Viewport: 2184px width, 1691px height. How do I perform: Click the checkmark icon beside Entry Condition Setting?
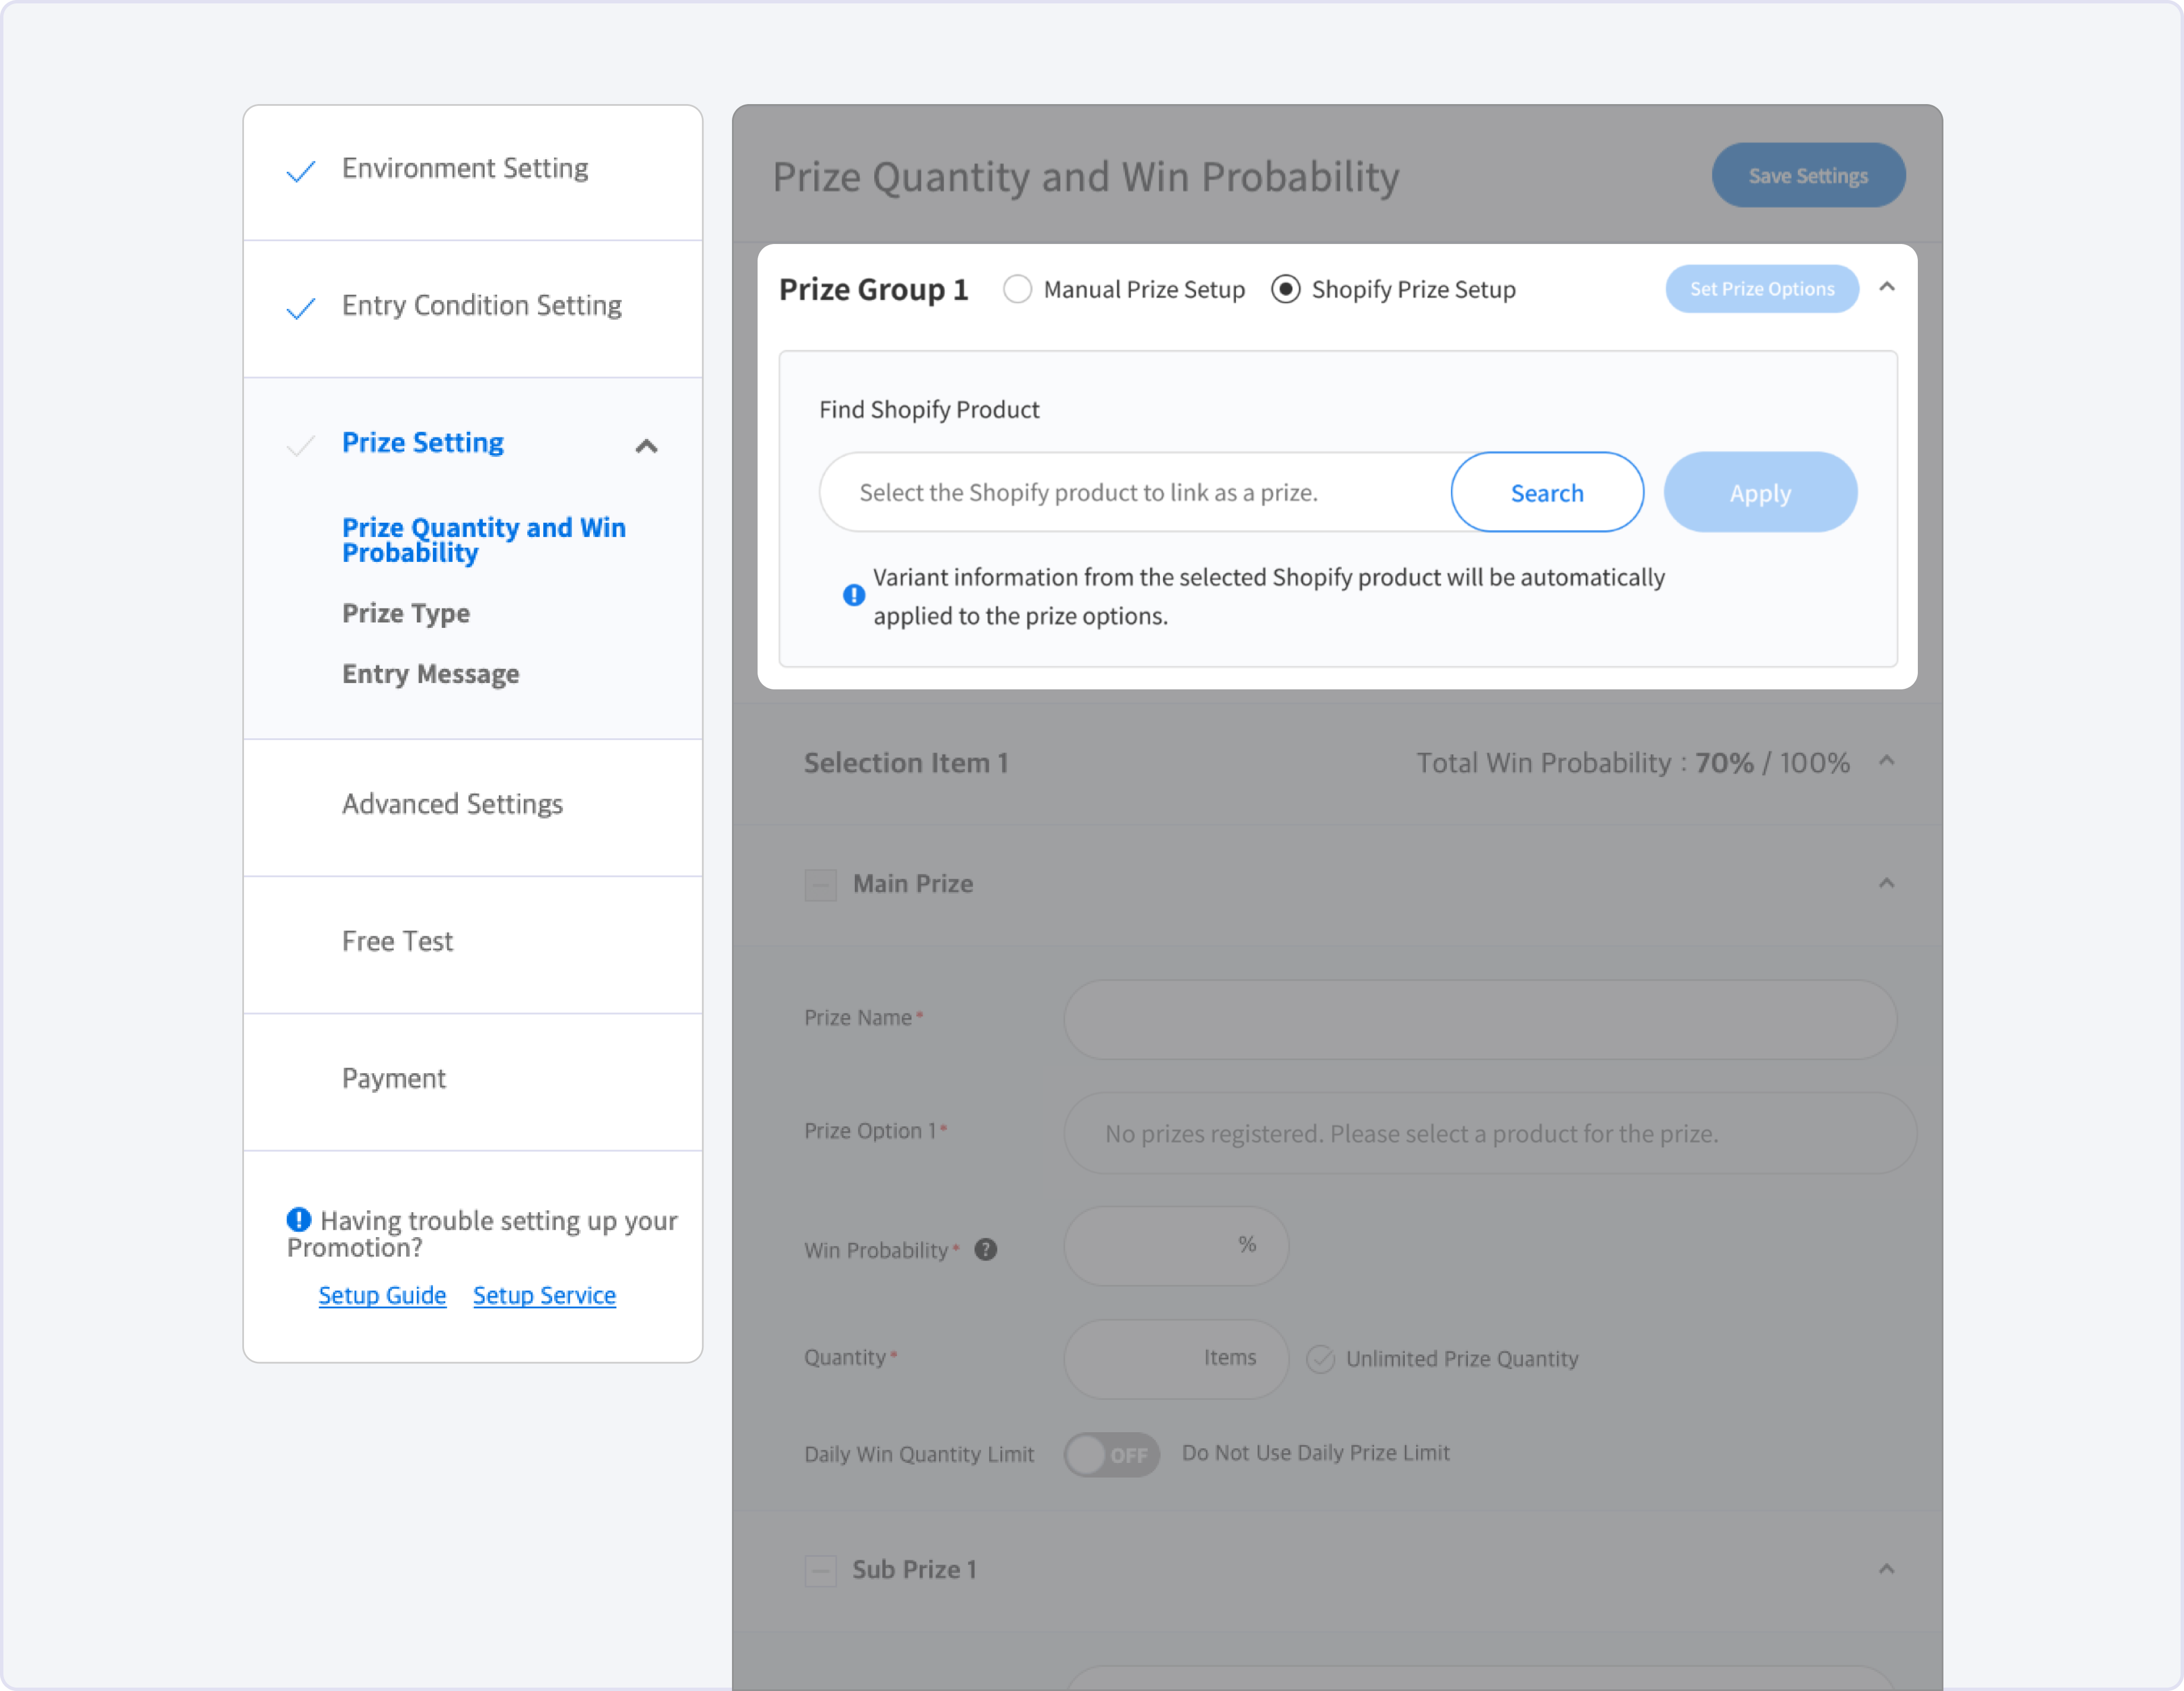[300, 308]
